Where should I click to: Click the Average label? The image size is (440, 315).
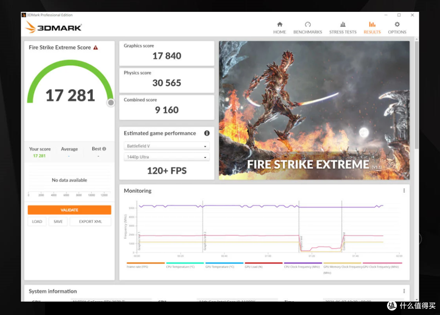point(69,149)
